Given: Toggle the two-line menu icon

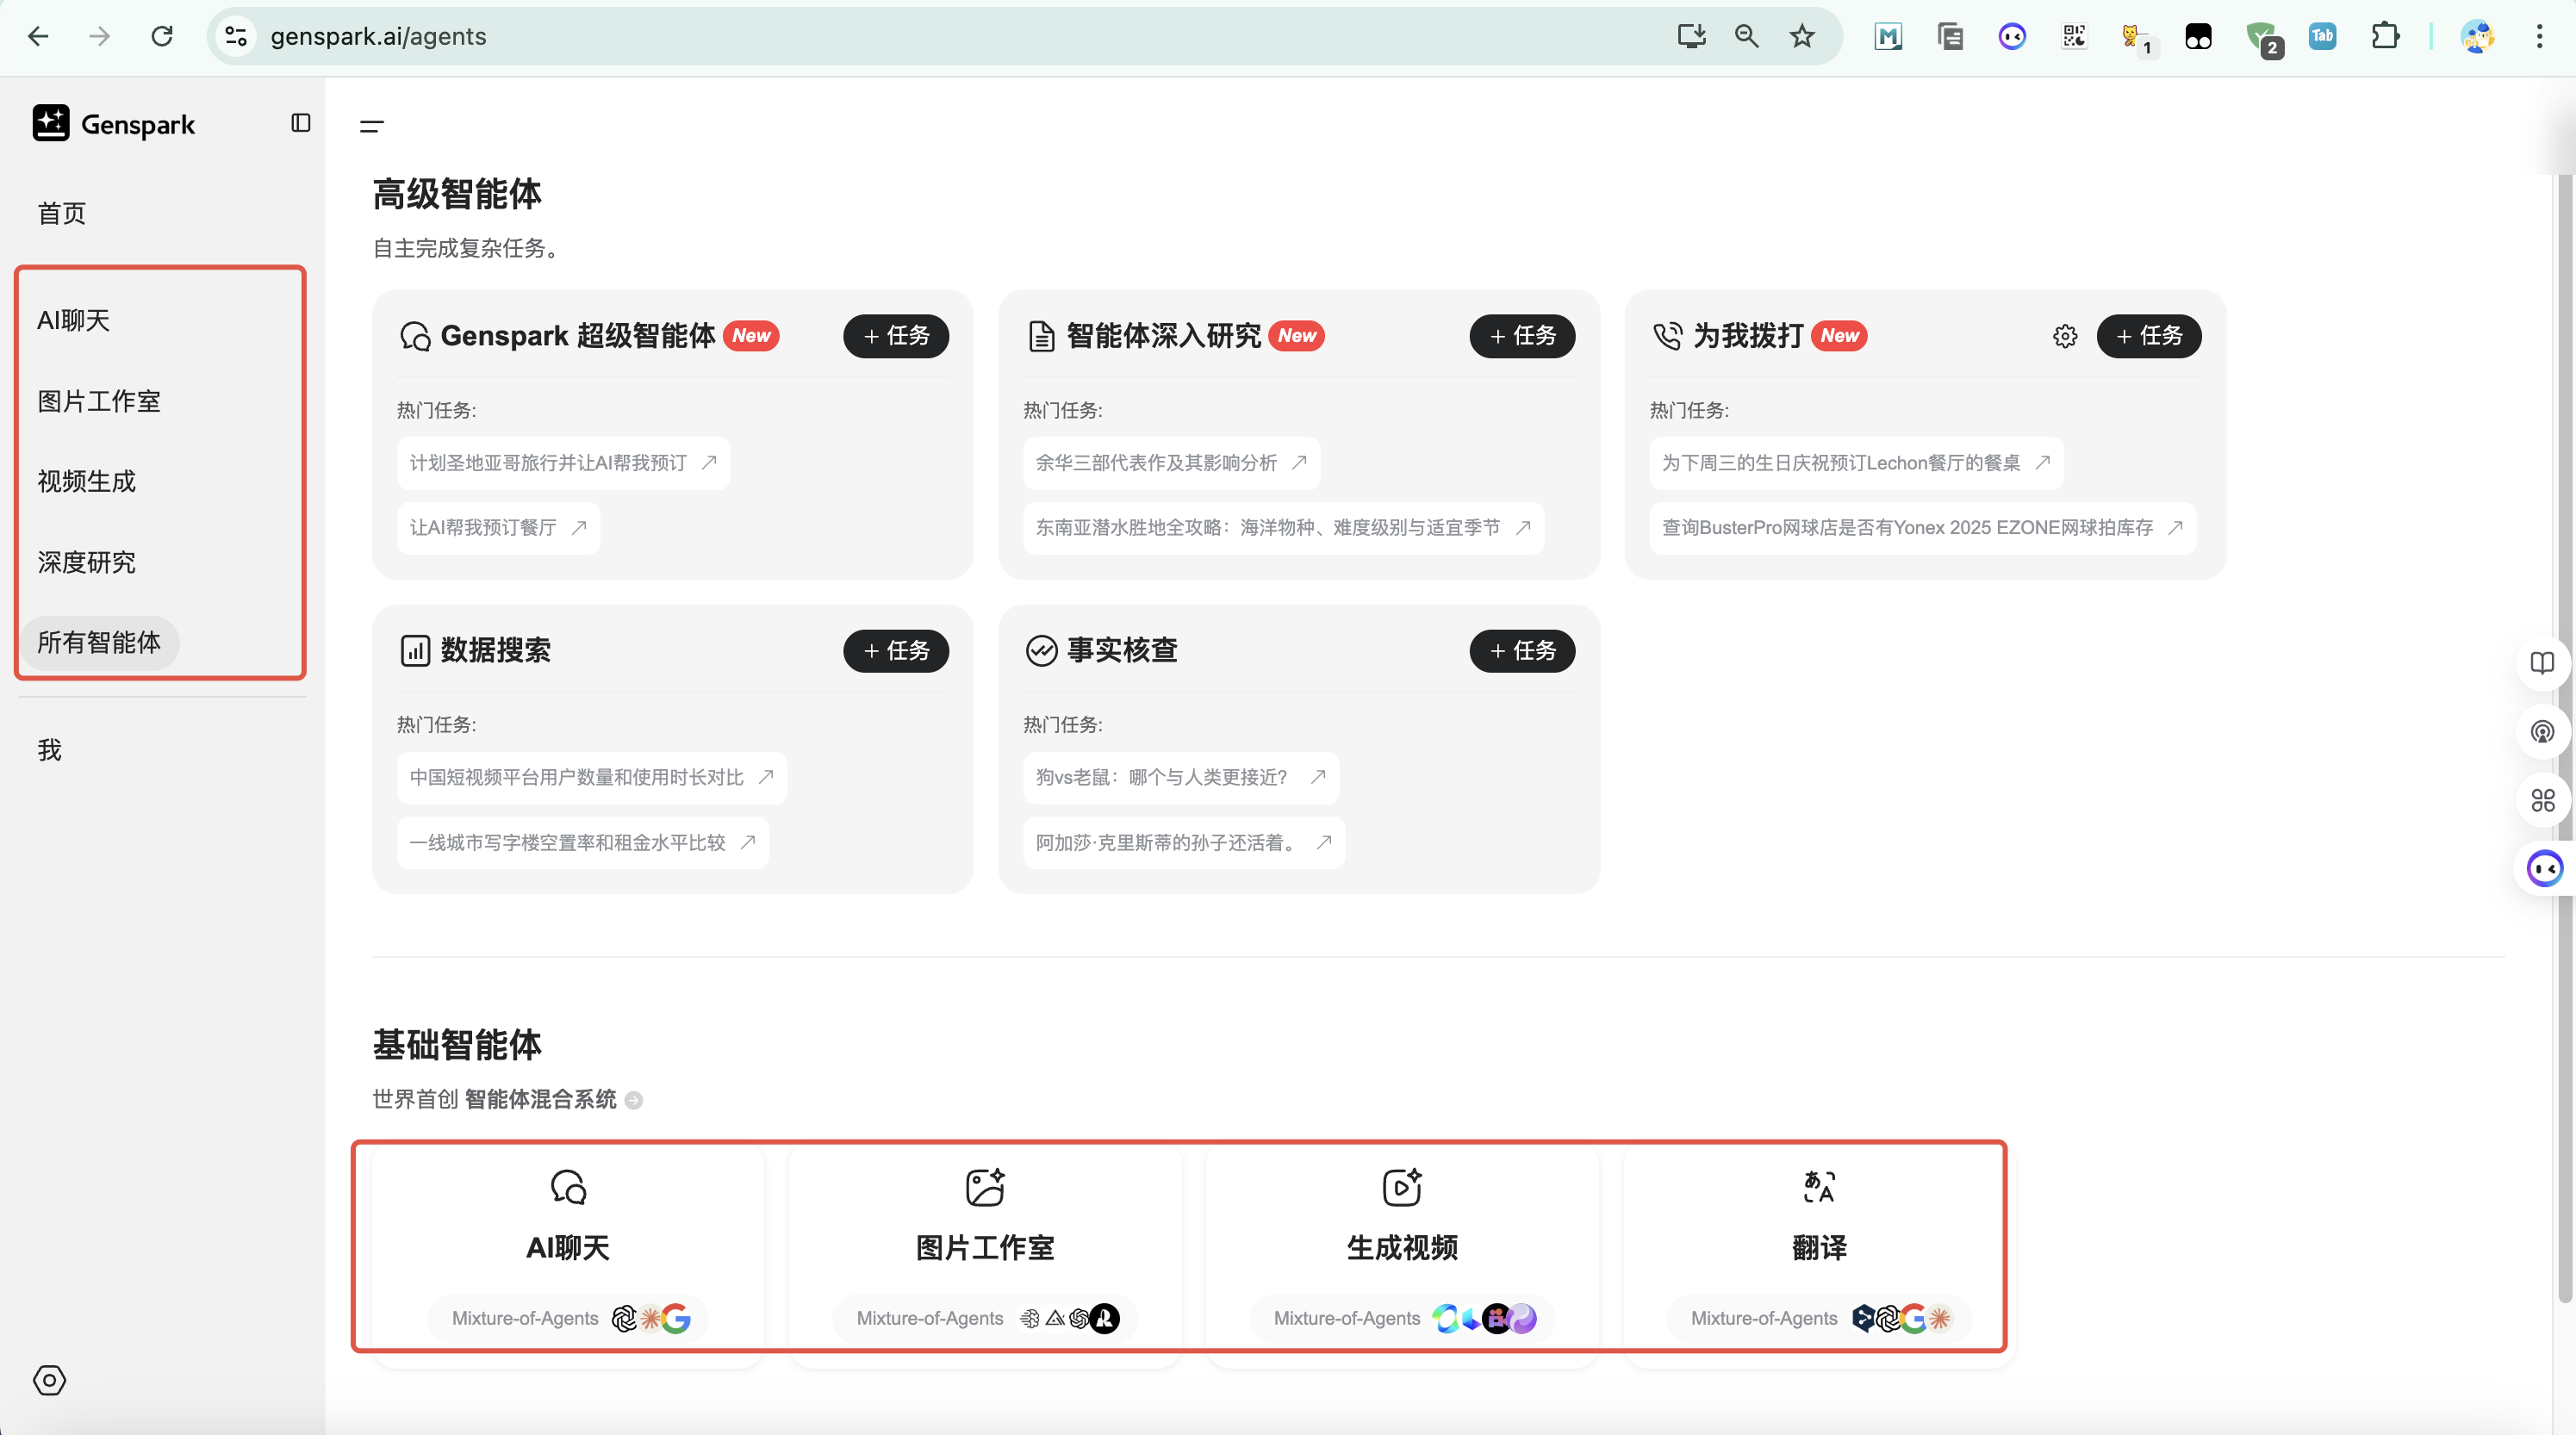Looking at the screenshot, I should pos(372,126).
